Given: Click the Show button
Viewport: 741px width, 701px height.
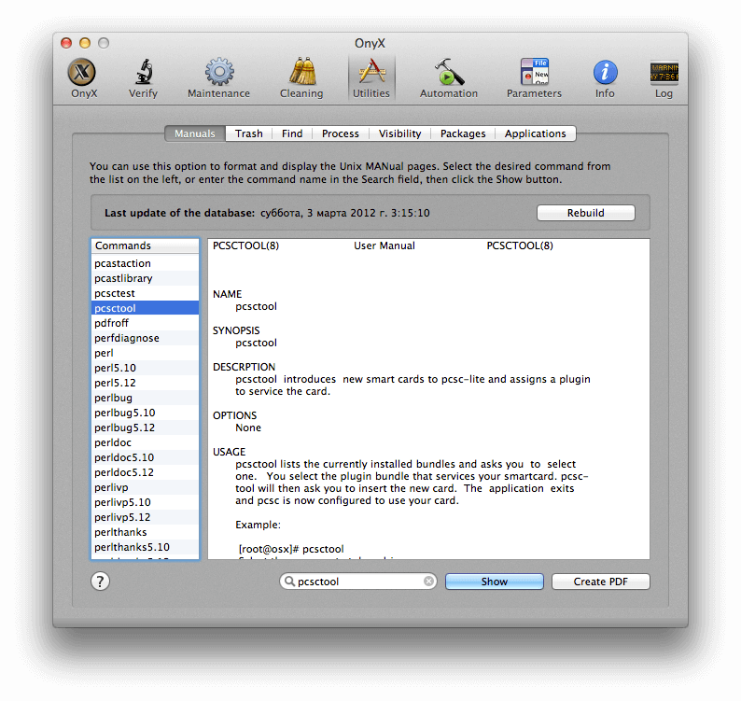Looking at the screenshot, I should point(495,582).
